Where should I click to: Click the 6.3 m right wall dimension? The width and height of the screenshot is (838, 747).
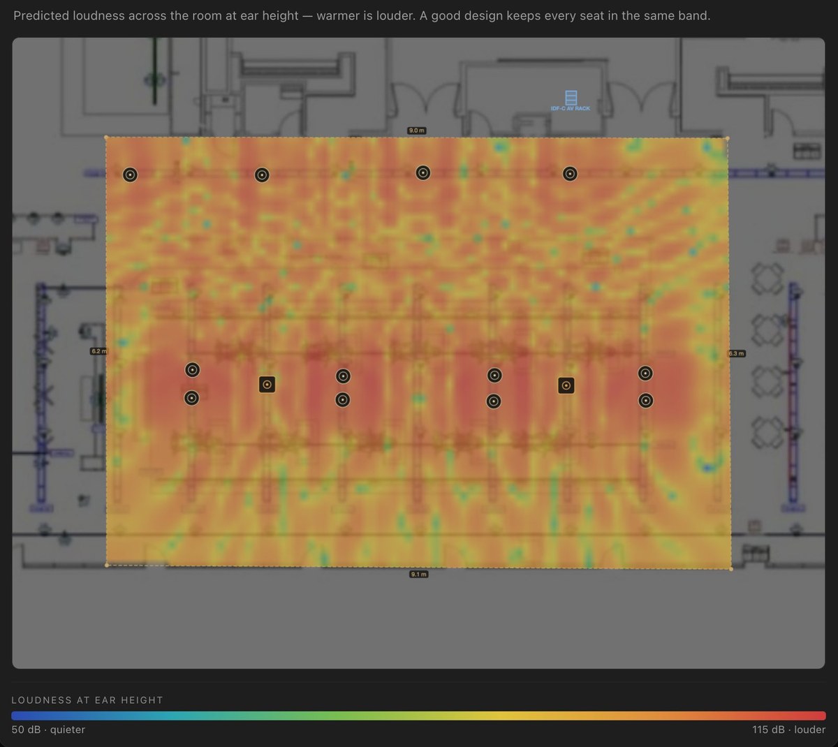pos(737,354)
